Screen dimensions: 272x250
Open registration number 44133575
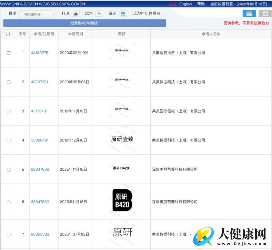pos(40,53)
